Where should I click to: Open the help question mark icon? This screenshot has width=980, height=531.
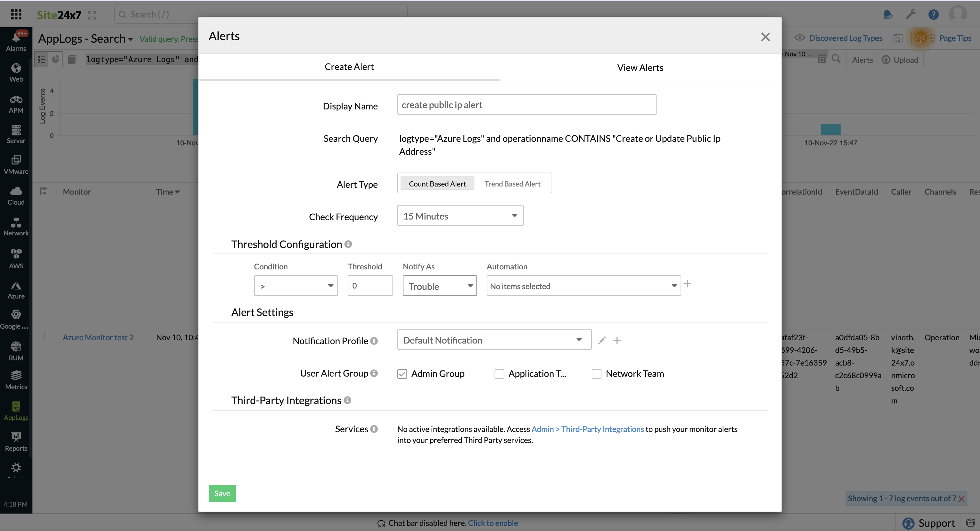pos(933,15)
